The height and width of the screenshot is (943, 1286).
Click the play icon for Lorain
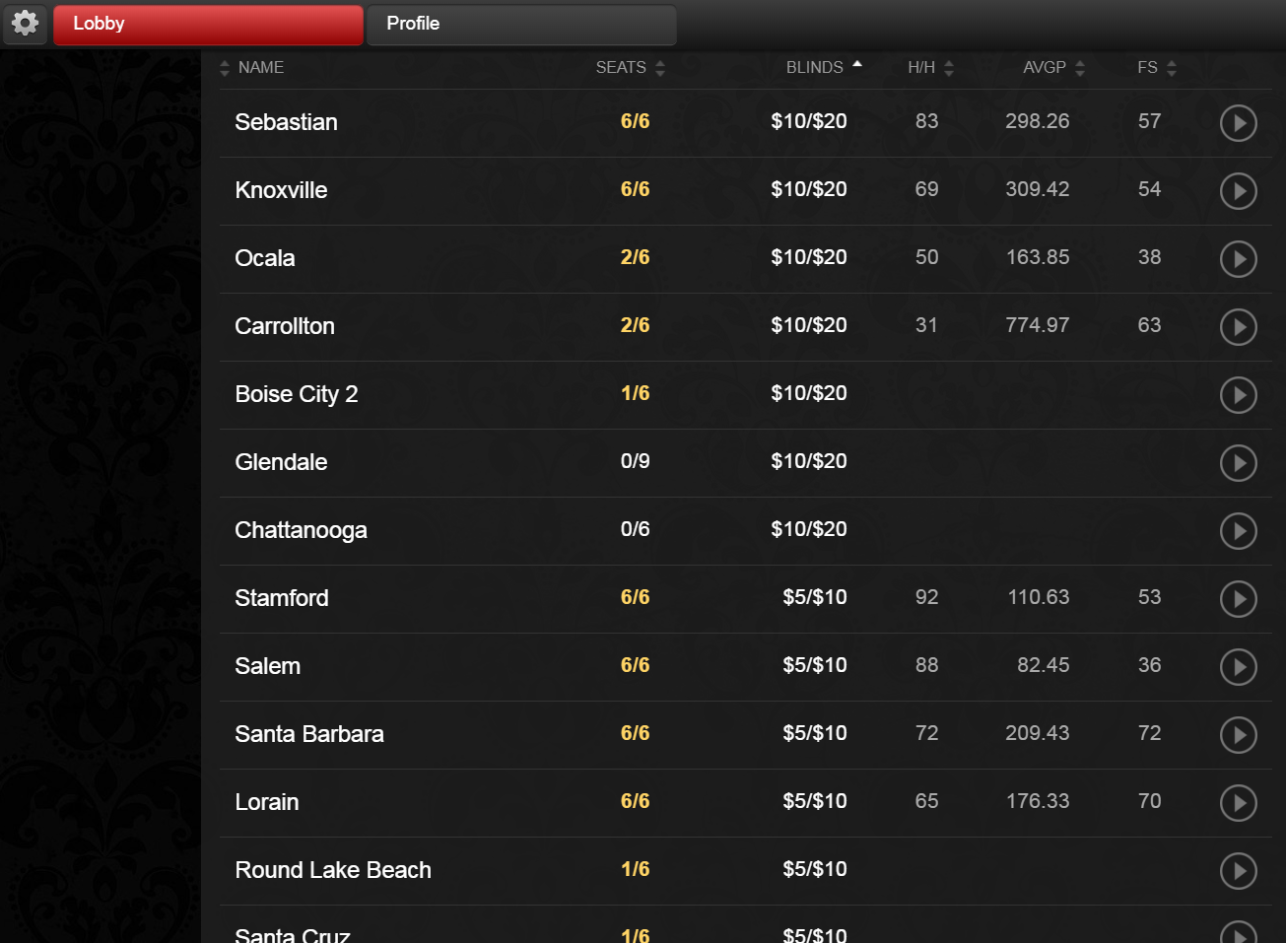pyautogui.click(x=1238, y=803)
